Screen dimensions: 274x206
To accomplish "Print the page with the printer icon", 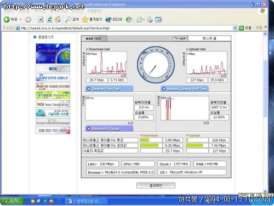I will coord(150,19).
